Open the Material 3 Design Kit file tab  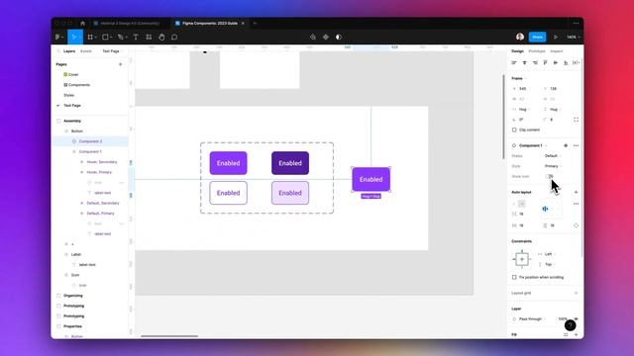(127, 24)
